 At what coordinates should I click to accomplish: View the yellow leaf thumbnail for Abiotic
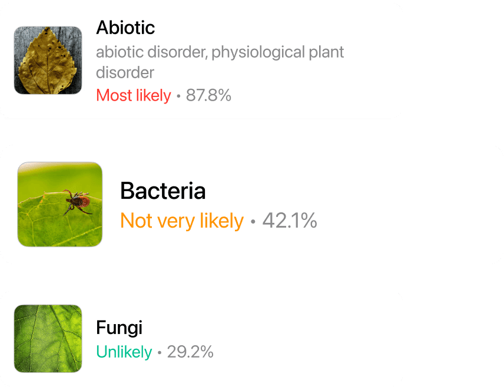(47, 59)
